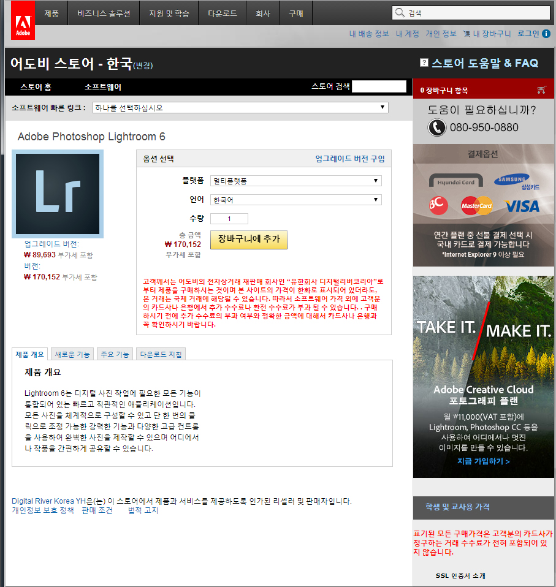Click Digital River Korea YH link
Viewport: 556px width, 587px height.
(x=48, y=501)
